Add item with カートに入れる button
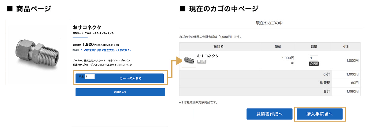The height and width of the screenshot is (128, 367). click(130, 79)
